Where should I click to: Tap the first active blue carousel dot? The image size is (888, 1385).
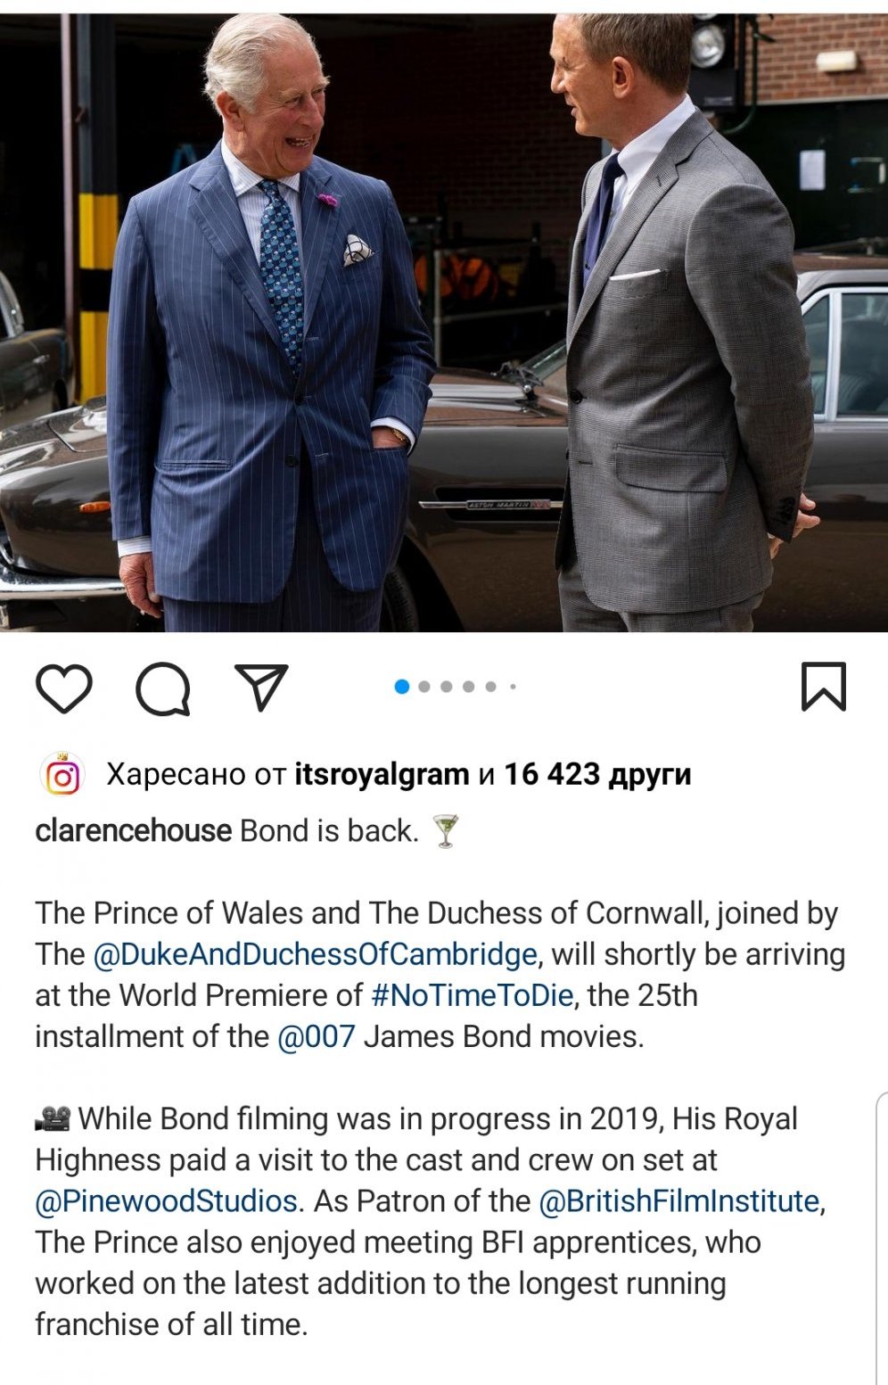coord(402,686)
